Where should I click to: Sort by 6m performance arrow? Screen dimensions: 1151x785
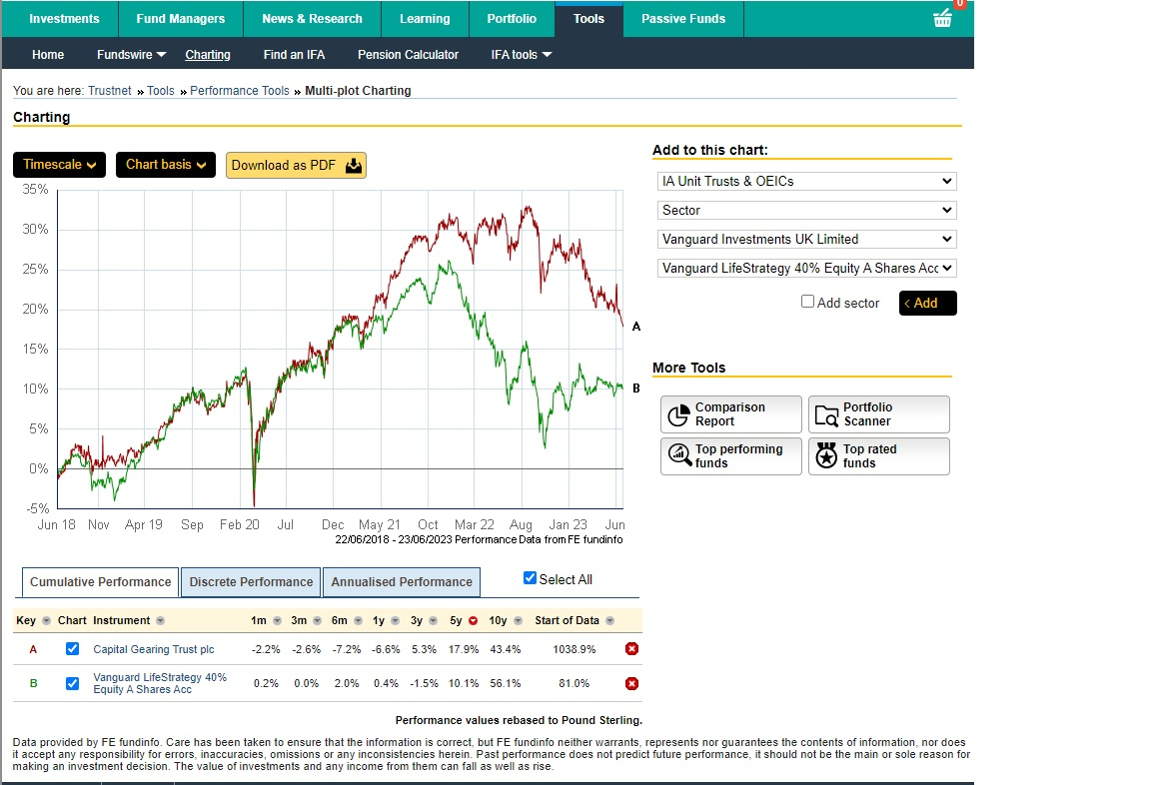358,620
